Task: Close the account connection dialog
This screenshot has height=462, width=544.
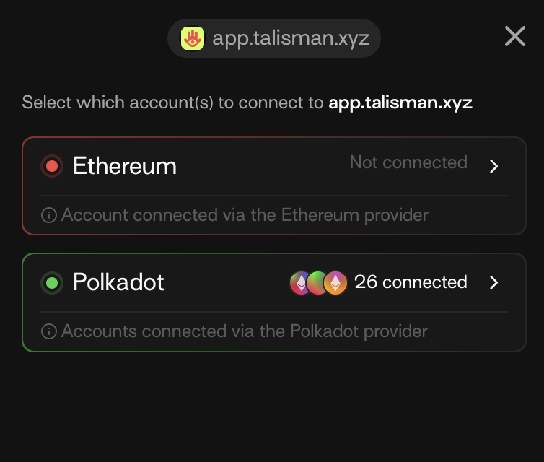Action: [515, 36]
